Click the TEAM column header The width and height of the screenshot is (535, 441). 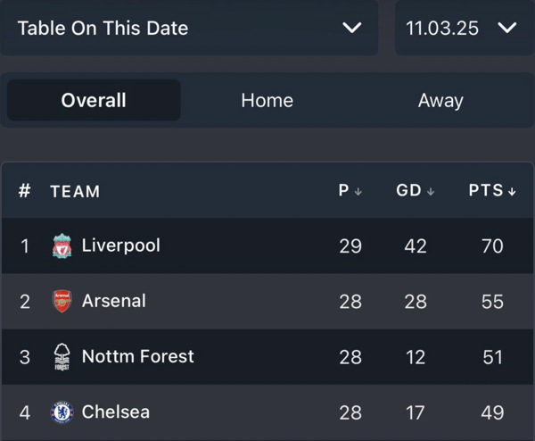(75, 191)
